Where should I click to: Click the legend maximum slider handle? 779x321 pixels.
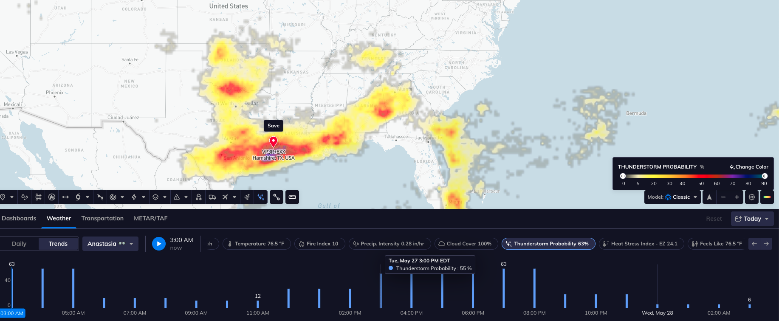[x=765, y=176]
